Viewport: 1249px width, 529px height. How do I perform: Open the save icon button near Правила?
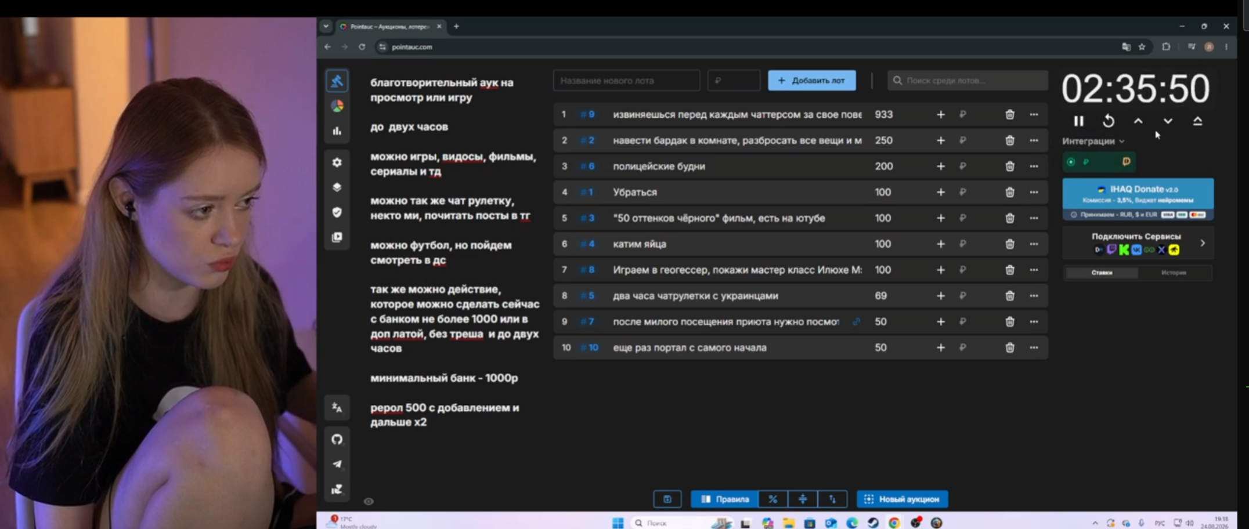point(667,499)
